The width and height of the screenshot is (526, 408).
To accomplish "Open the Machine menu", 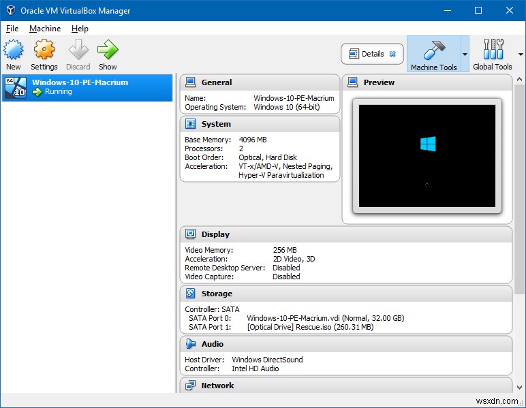I will coord(45,29).
